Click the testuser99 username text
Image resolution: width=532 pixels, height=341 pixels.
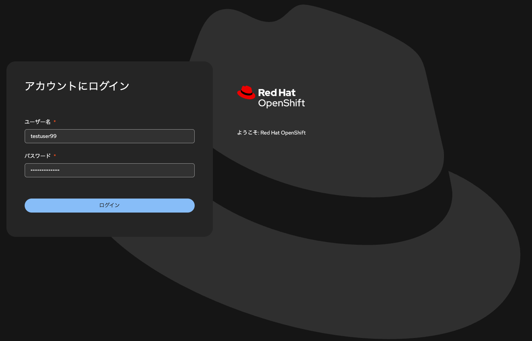coord(43,136)
